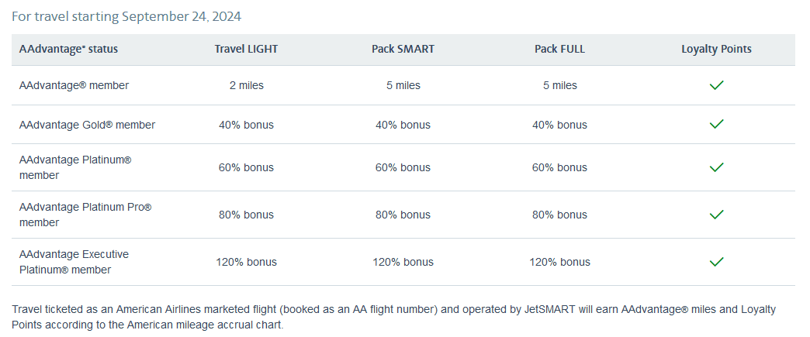
Task: Click the 2 miles Travel LIGHT cell
Action: 246,85
